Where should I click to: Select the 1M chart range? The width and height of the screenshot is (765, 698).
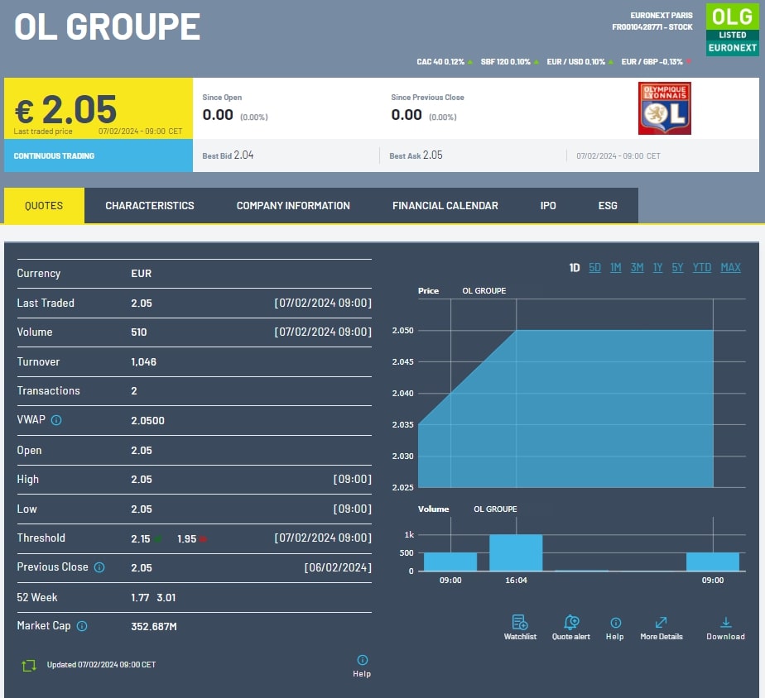point(616,268)
